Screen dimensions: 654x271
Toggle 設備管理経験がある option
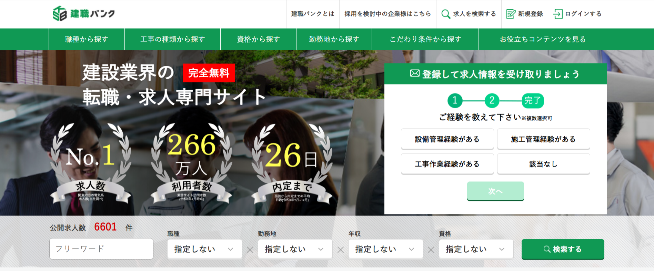point(447,139)
